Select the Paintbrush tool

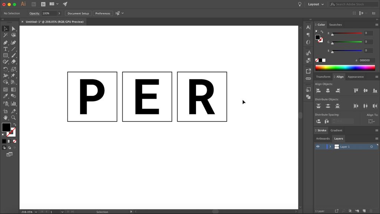pyautogui.click(x=14, y=56)
